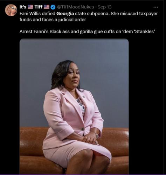The image size is (166, 175).
Task: Click the word 'Stankles' in the post
Action: 145,31
